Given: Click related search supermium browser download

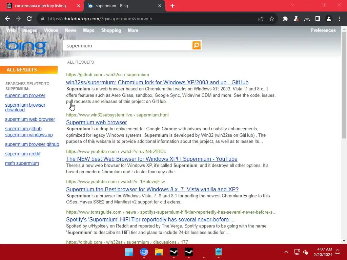Looking at the screenshot, I should [25, 107].
